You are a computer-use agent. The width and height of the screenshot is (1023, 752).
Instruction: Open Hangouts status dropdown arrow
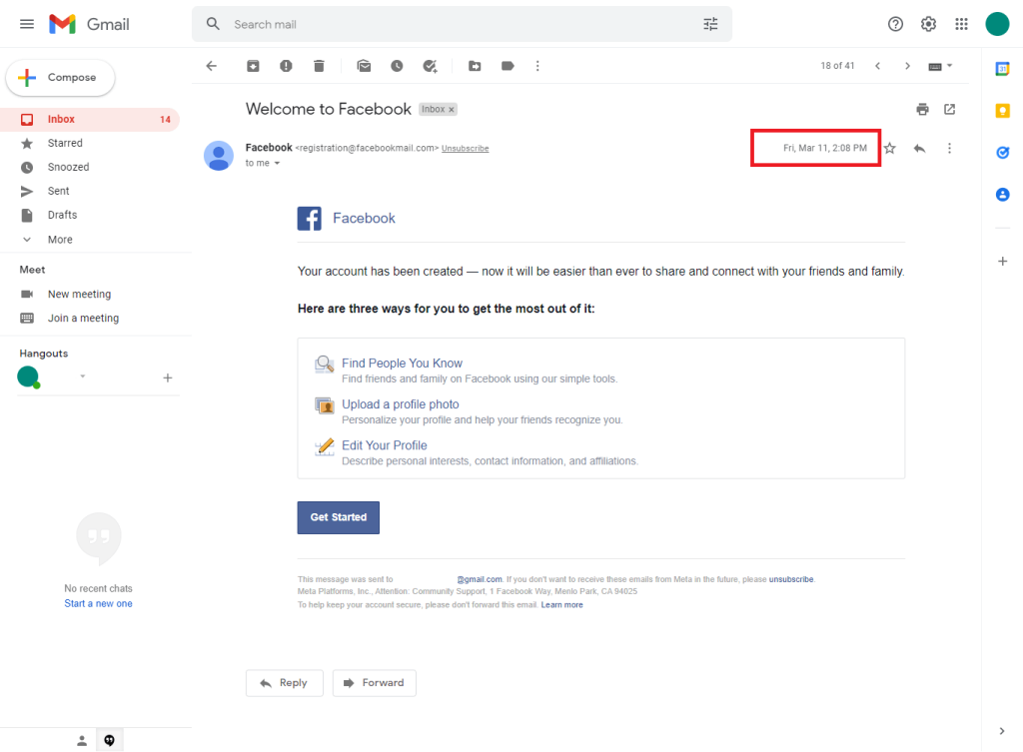pos(83,376)
